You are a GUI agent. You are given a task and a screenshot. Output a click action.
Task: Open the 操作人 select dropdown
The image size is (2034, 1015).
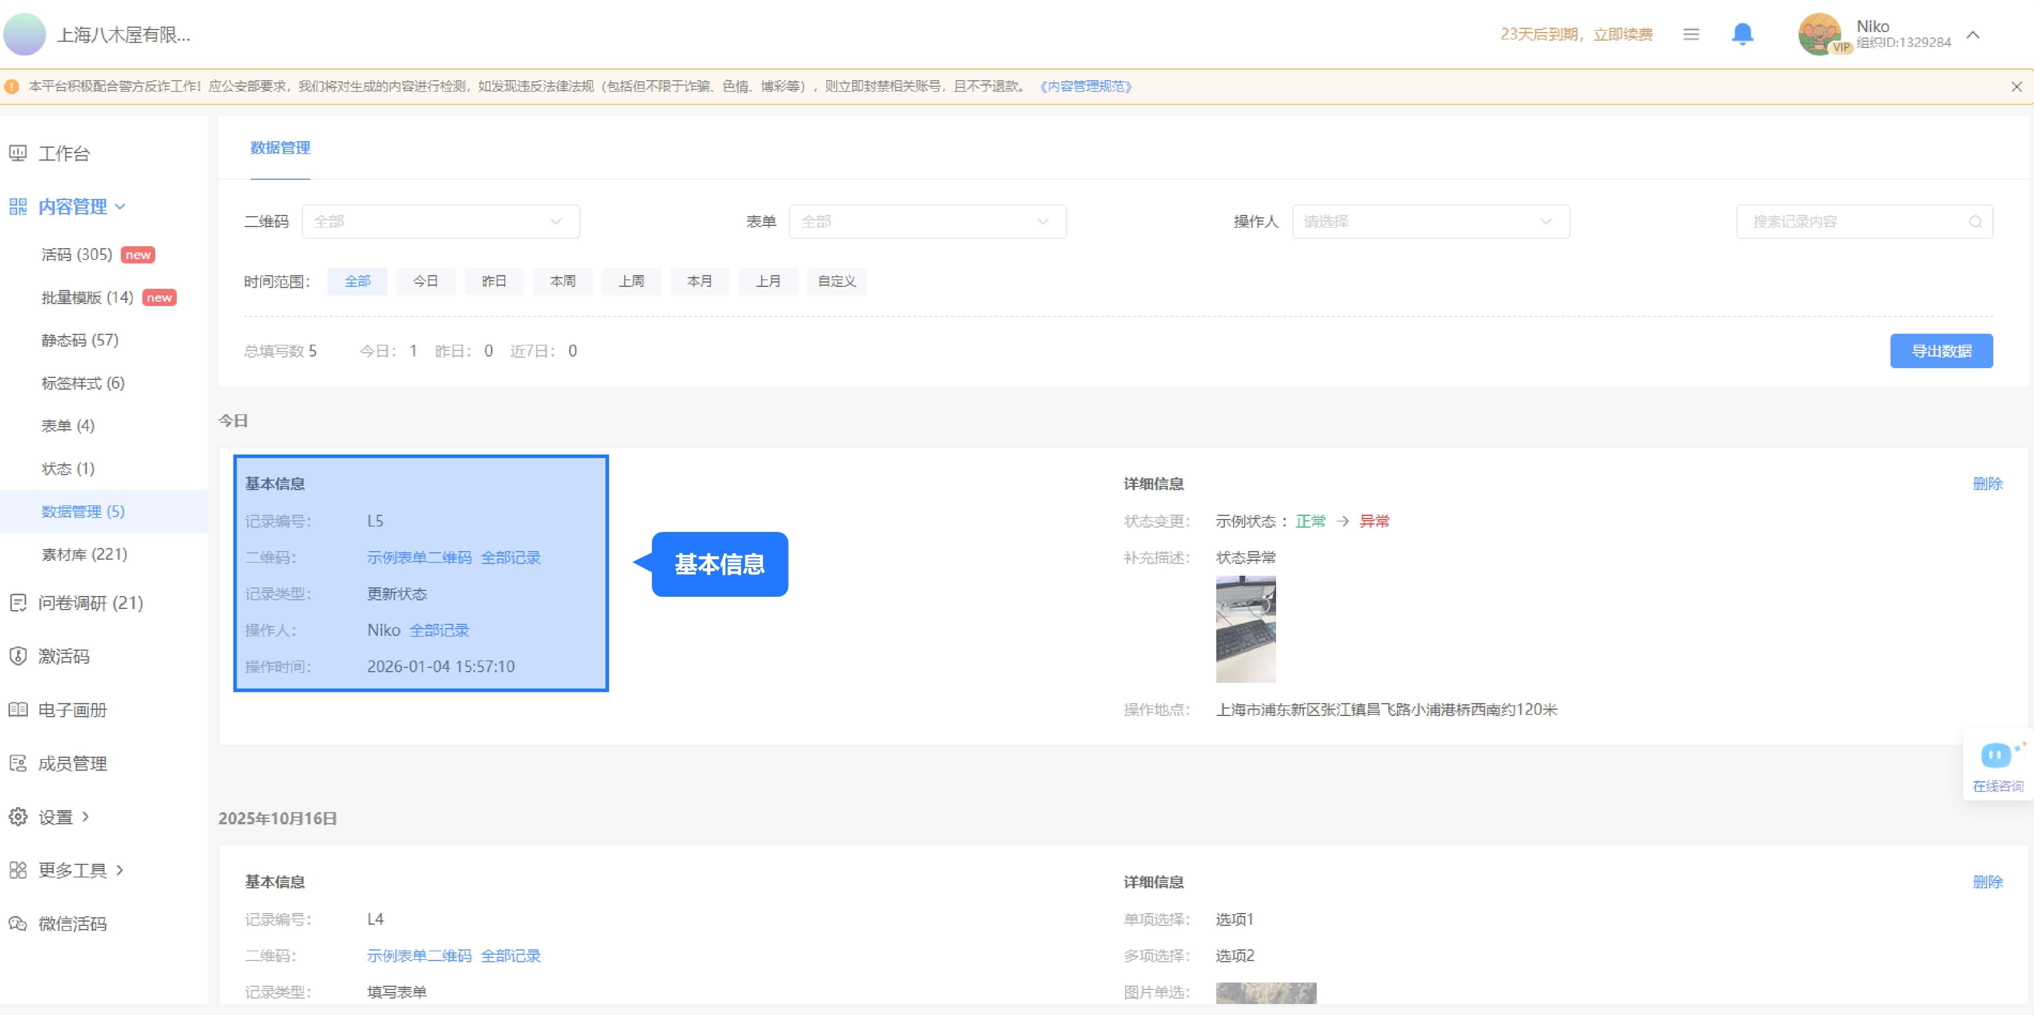pyautogui.click(x=1430, y=222)
